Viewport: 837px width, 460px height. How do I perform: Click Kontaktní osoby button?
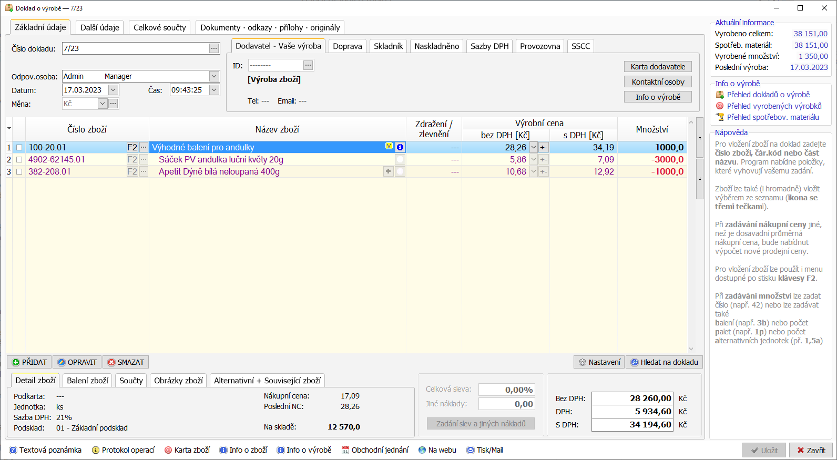pyautogui.click(x=658, y=82)
